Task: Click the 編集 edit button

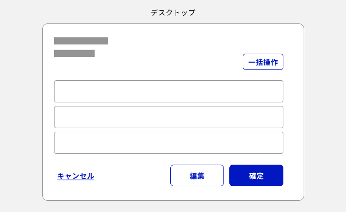Action: [197, 175]
